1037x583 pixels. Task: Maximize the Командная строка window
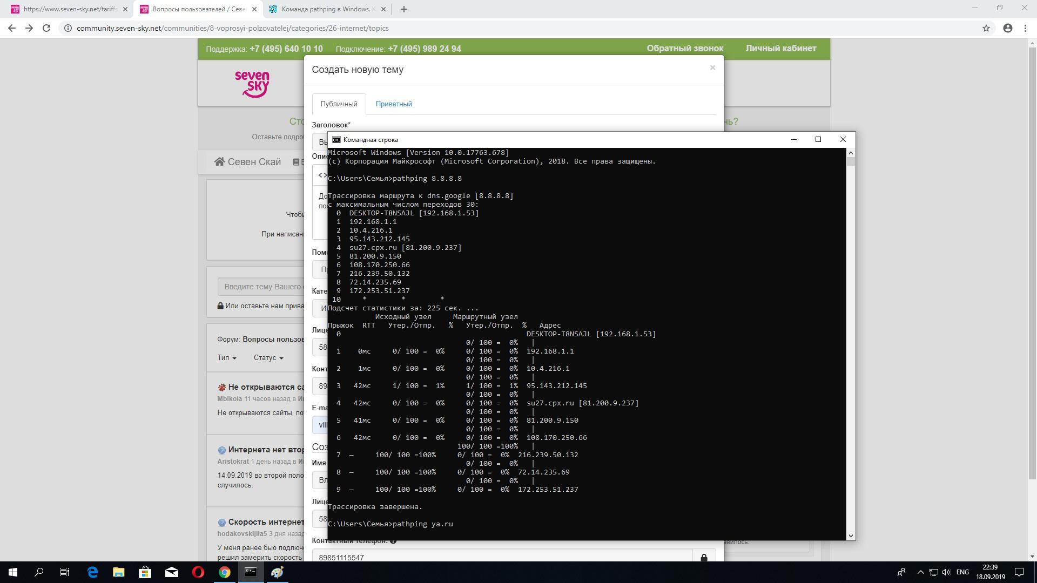[x=818, y=139]
